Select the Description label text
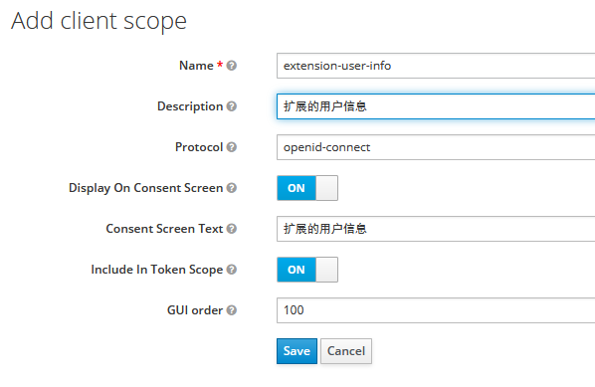The height and width of the screenshot is (387, 595). tap(190, 106)
